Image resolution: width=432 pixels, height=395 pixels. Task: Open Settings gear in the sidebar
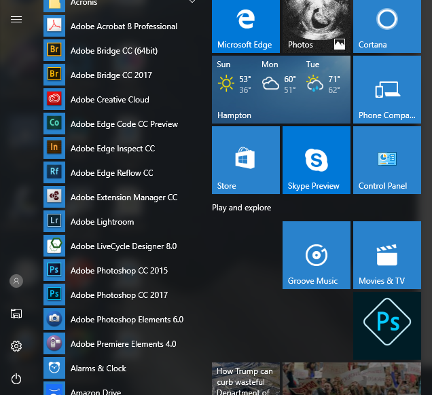coord(16,346)
